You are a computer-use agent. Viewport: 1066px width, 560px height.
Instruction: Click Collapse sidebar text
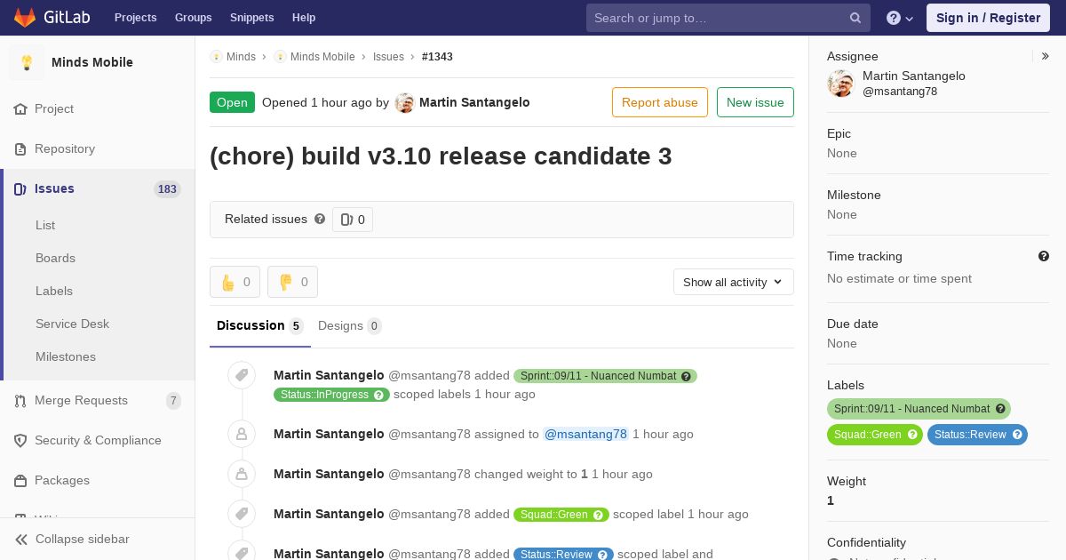pyautogui.click(x=83, y=540)
